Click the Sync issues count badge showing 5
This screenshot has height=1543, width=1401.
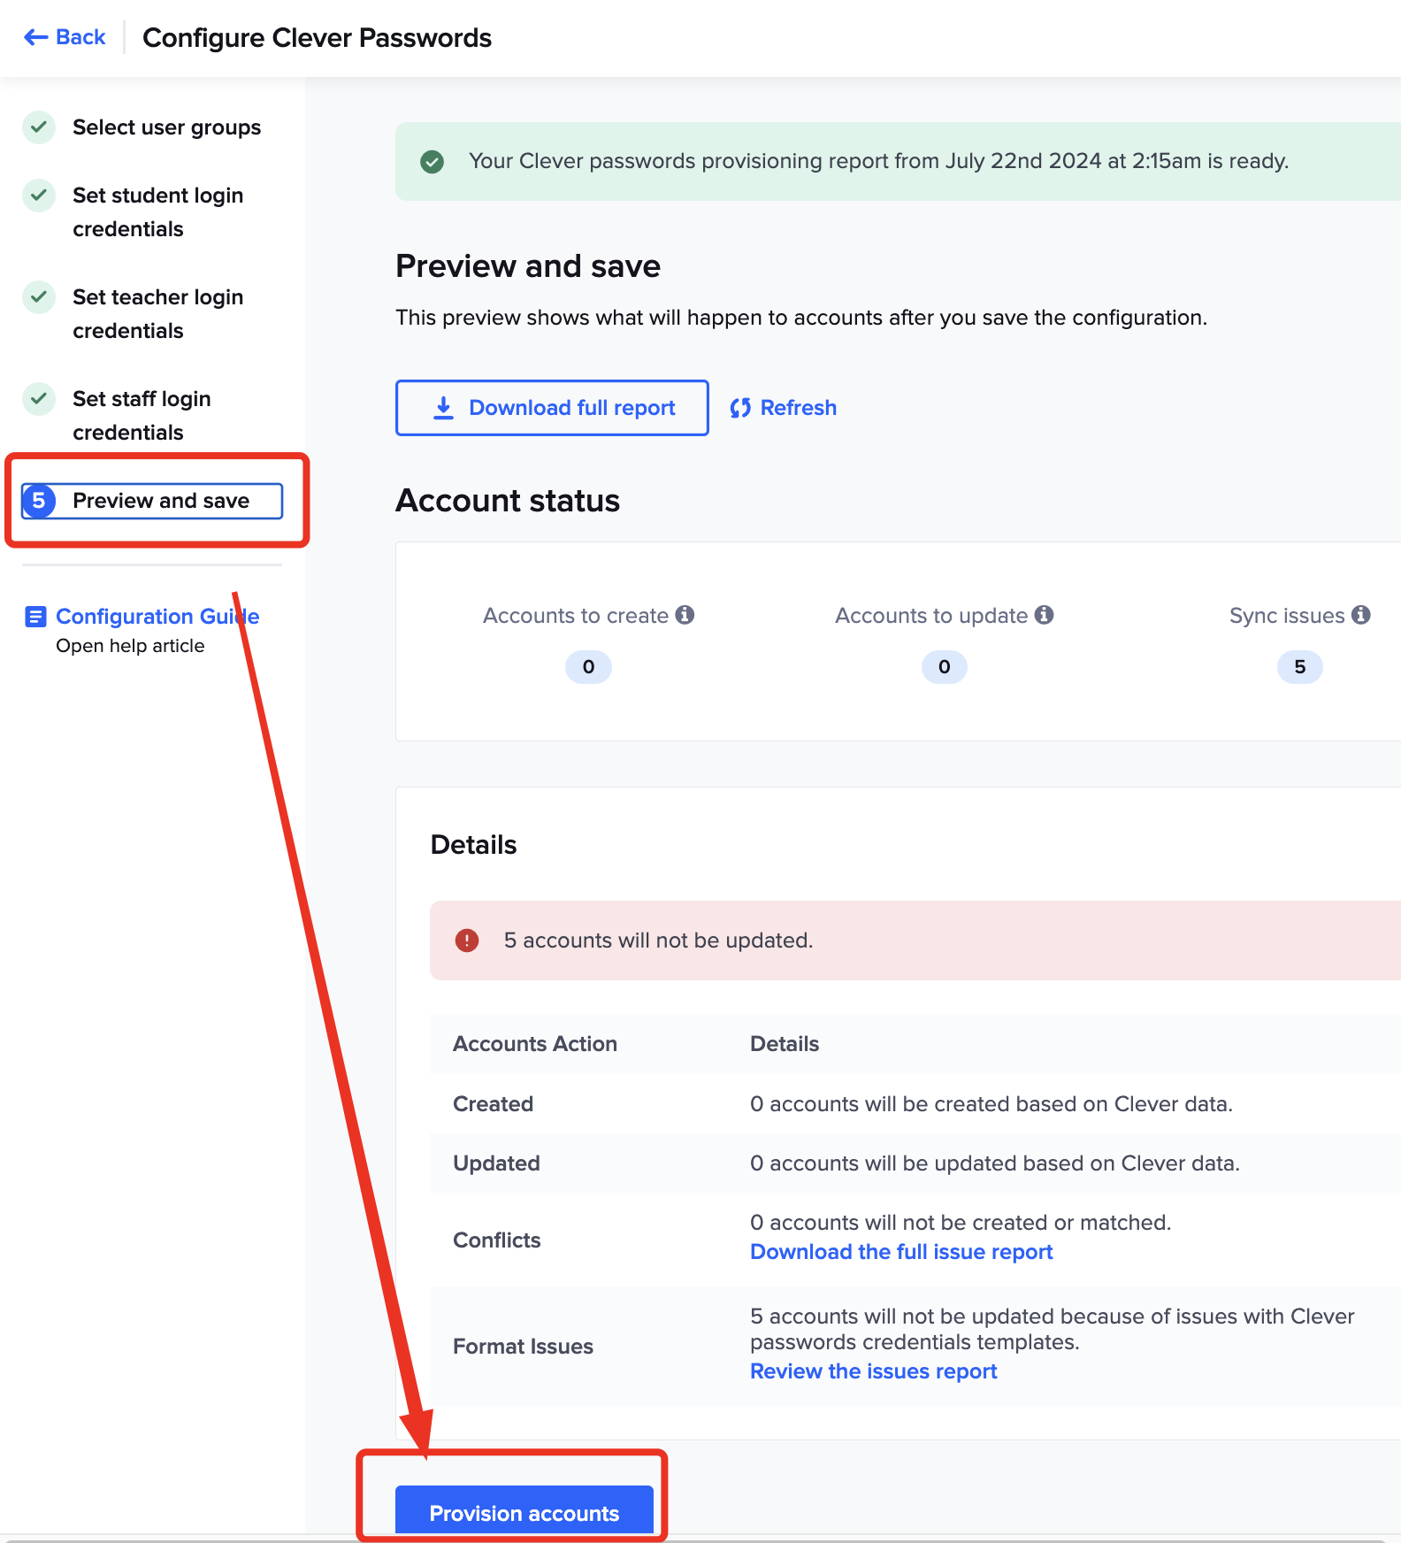(1298, 667)
